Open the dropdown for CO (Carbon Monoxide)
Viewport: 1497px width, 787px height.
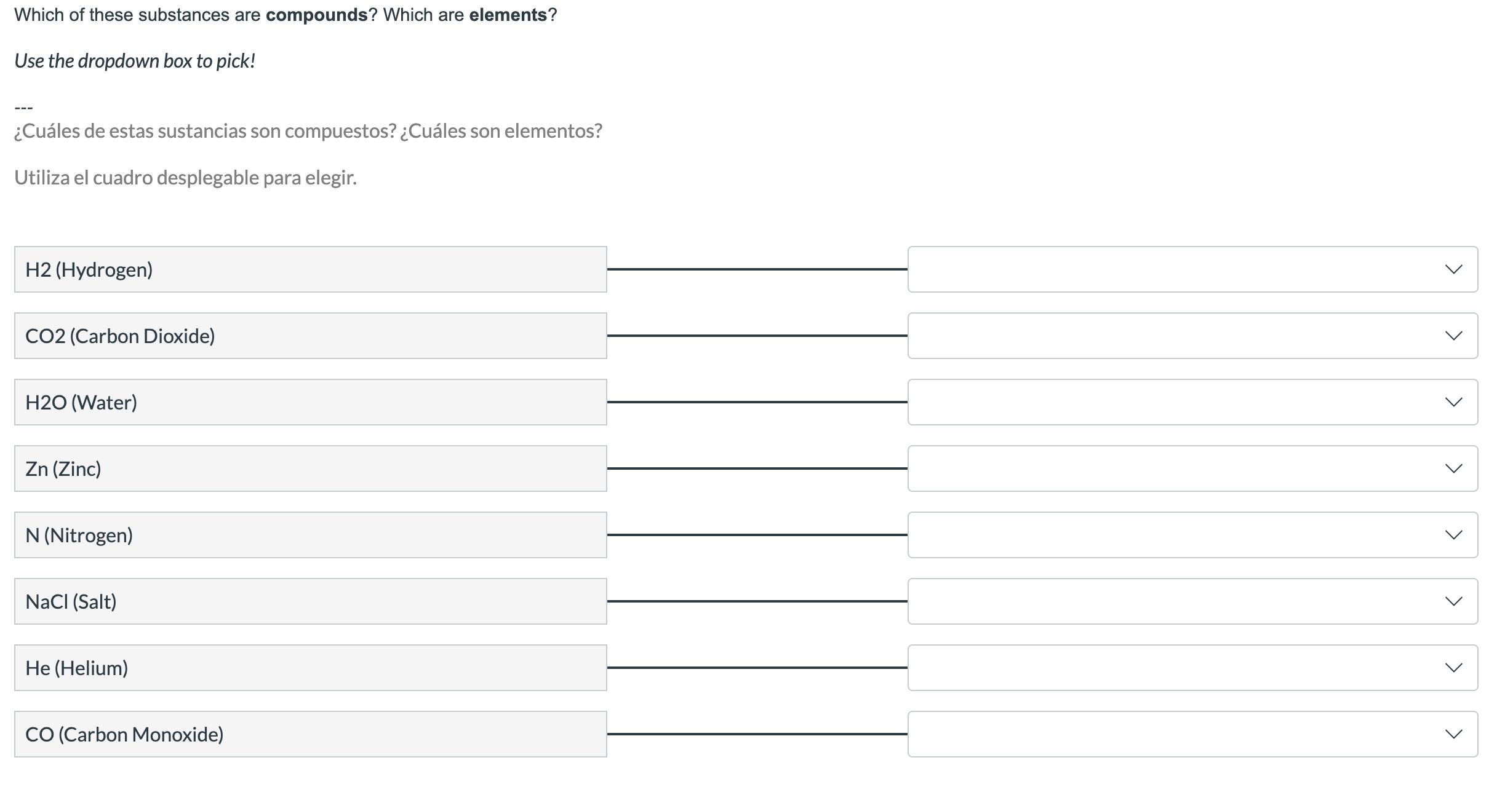coord(1192,734)
